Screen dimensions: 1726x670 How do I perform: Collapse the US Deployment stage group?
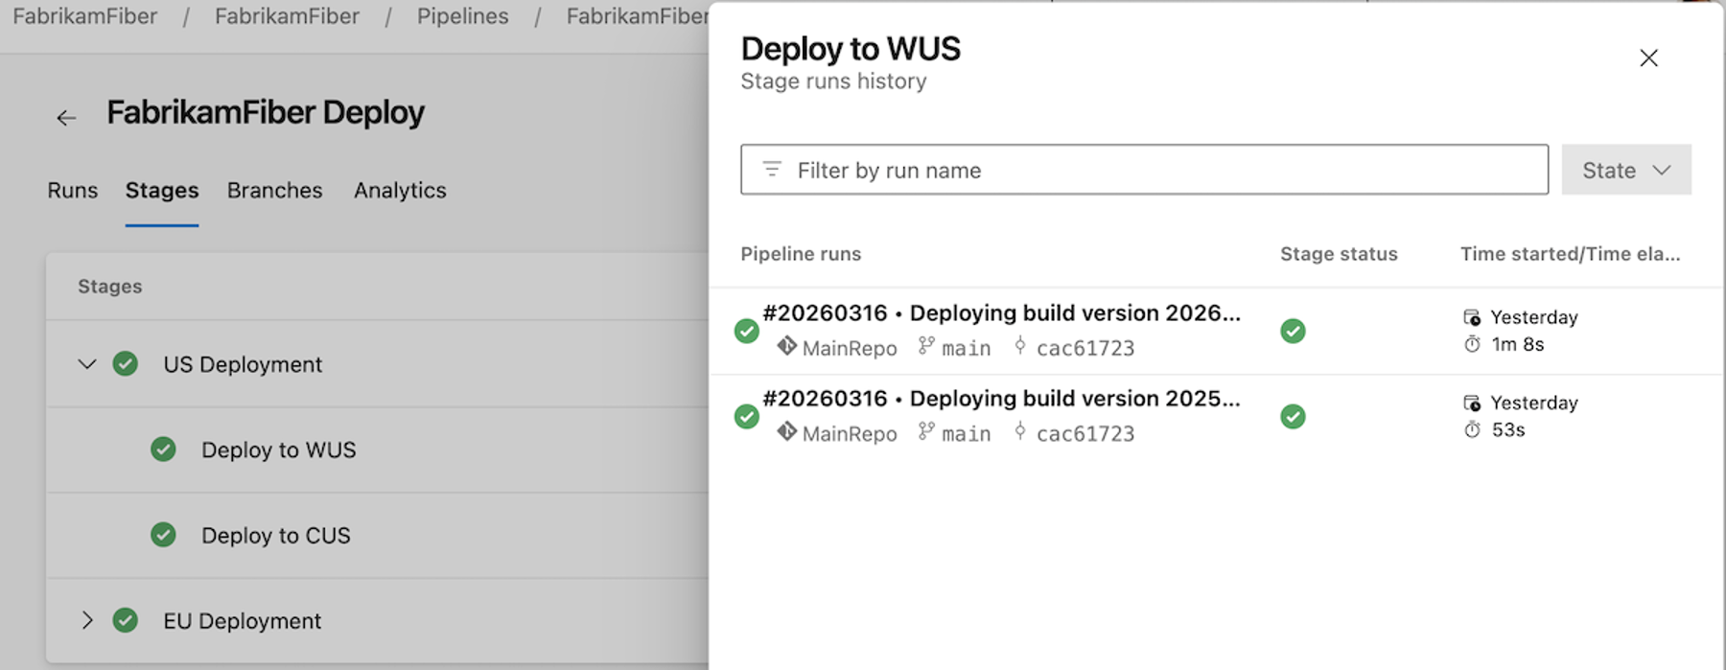[87, 364]
